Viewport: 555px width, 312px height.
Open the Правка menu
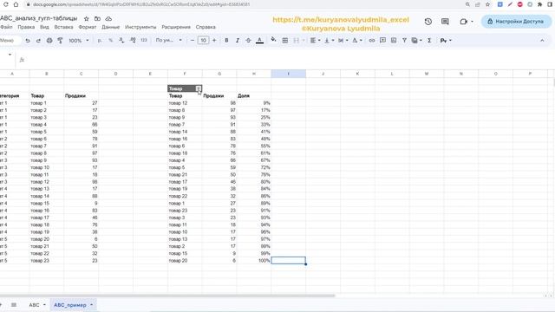point(26,27)
